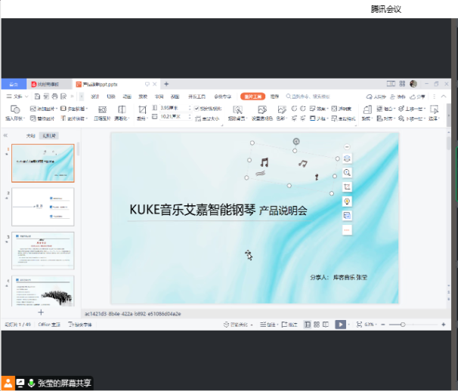Switch to the 大纲 outline tab
458x391 pixels.
click(31, 136)
